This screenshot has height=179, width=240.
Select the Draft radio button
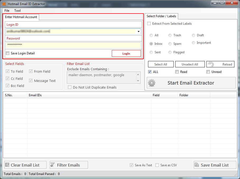pos(193,35)
